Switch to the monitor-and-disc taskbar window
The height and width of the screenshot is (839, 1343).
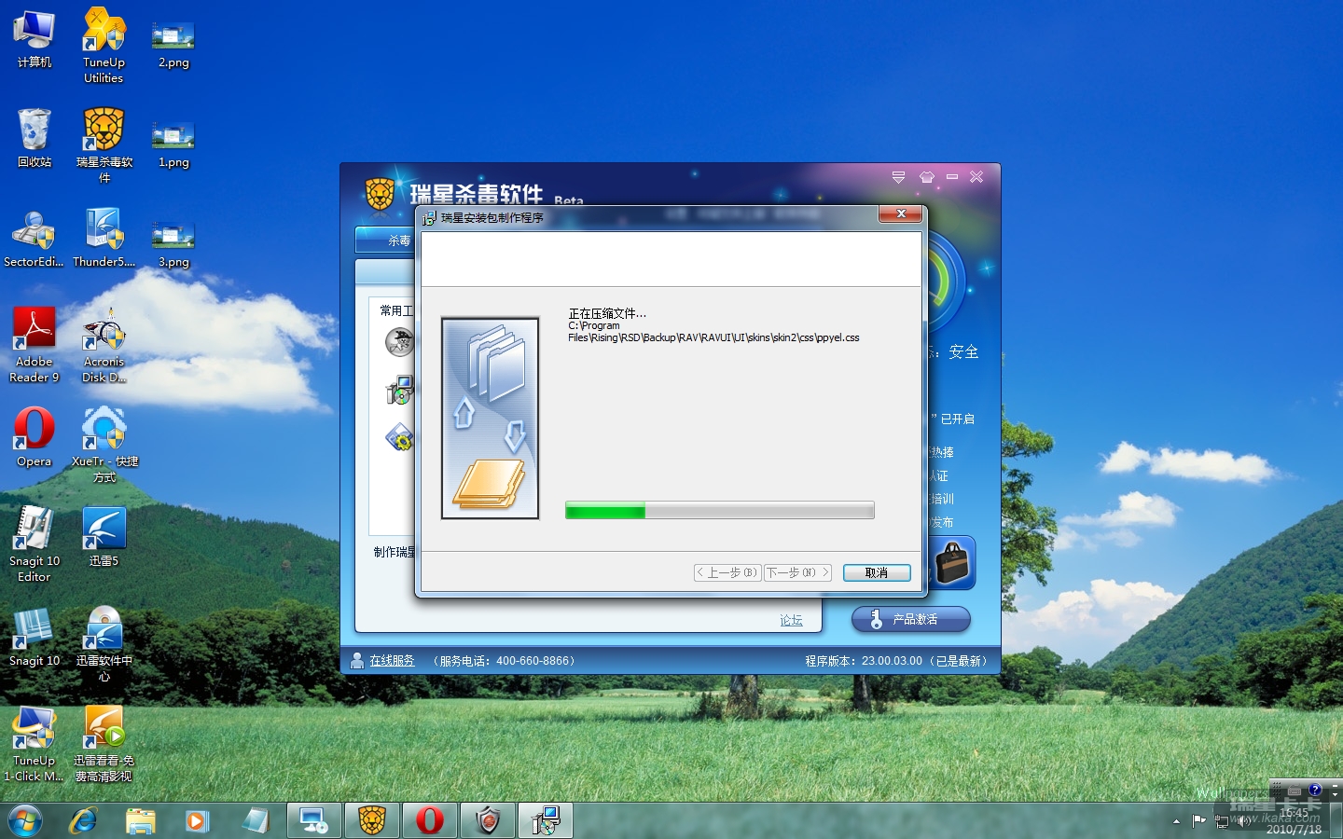pyautogui.click(x=313, y=820)
